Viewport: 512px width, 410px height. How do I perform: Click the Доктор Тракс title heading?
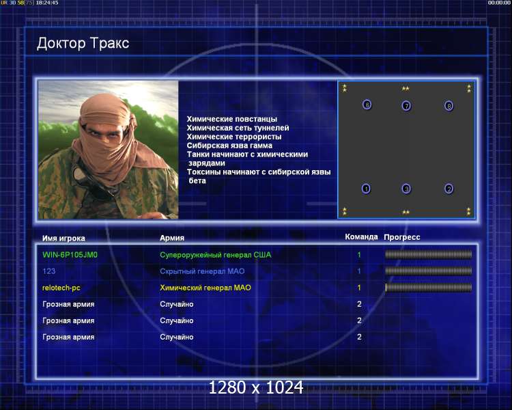click(x=83, y=43)
